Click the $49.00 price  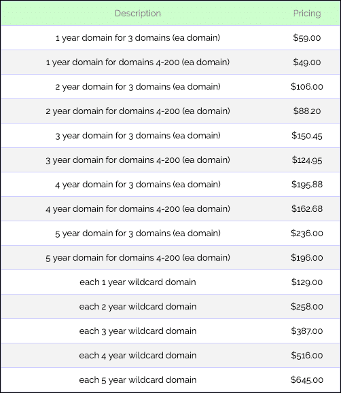tap(307, 62)
